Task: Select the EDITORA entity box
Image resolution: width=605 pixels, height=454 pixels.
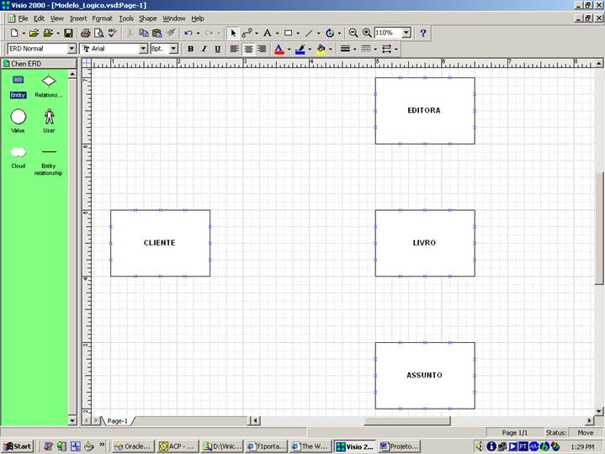Action: 425,111
